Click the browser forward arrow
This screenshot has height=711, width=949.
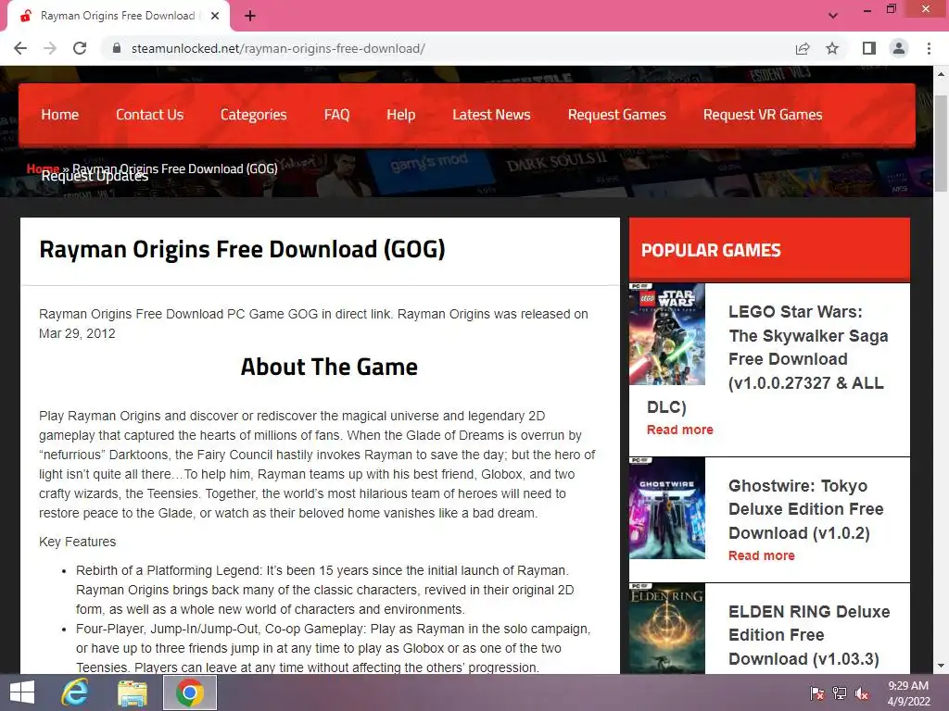click(50, 48)
